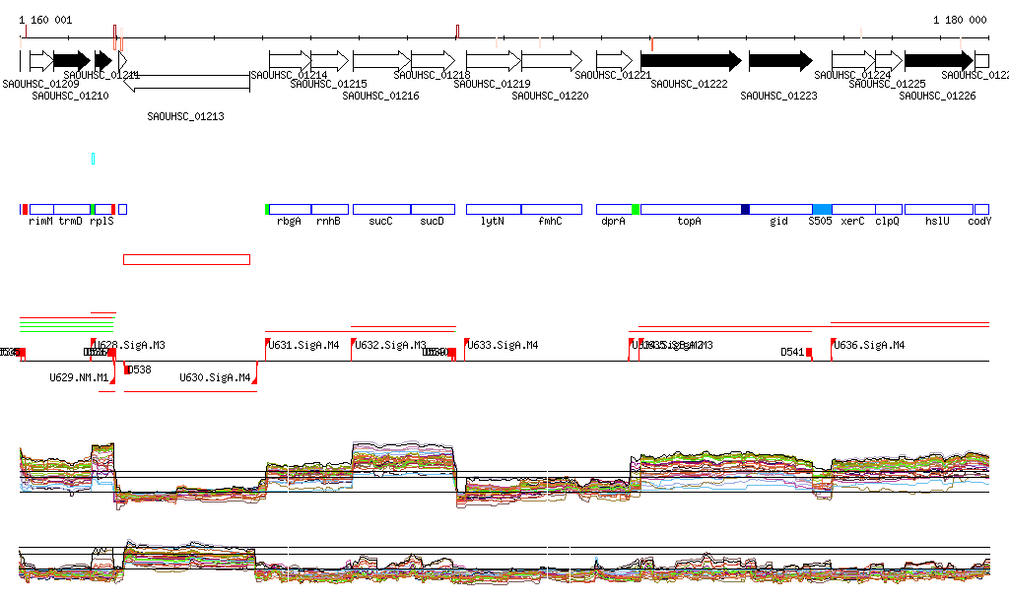This screenshot has height=602, width=1009.
Task: Select the SAOUHSC_01215 gene arrow
Action: [x=330, y=61]
